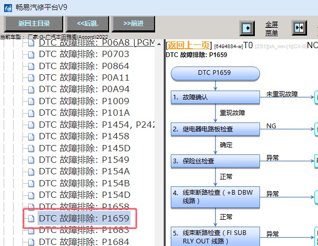318x246 pixels.
Task: Click document icon beside P145D
Action: 31,149
